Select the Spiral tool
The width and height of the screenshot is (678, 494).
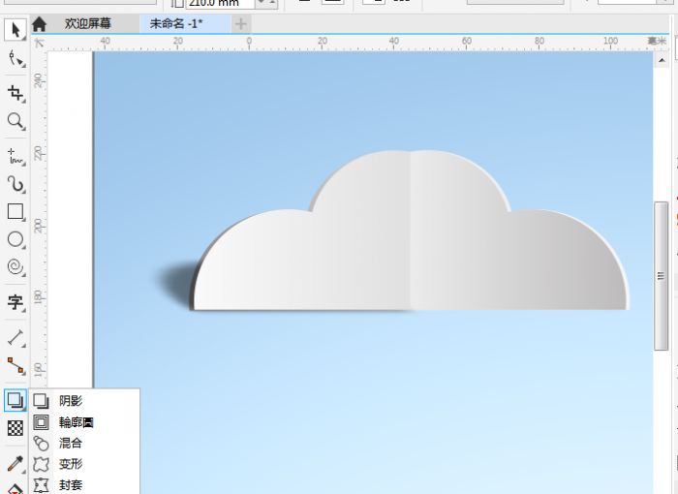(15, 266)
